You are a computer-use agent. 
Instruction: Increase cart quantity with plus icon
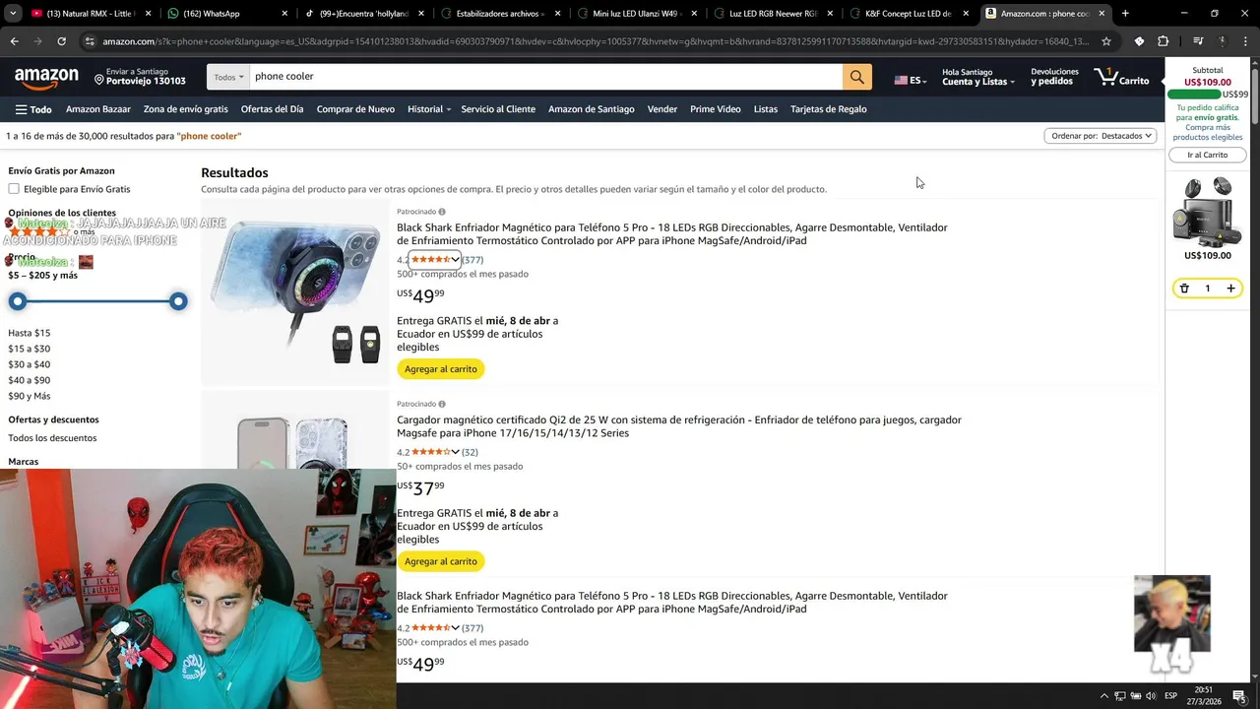pos(1230,289)
